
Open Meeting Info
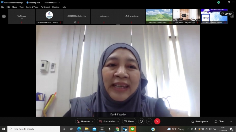[33, 2]
